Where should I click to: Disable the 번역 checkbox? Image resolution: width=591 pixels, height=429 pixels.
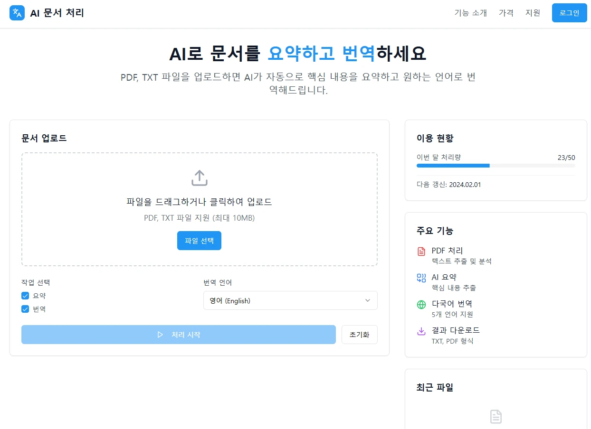point(25,308)
